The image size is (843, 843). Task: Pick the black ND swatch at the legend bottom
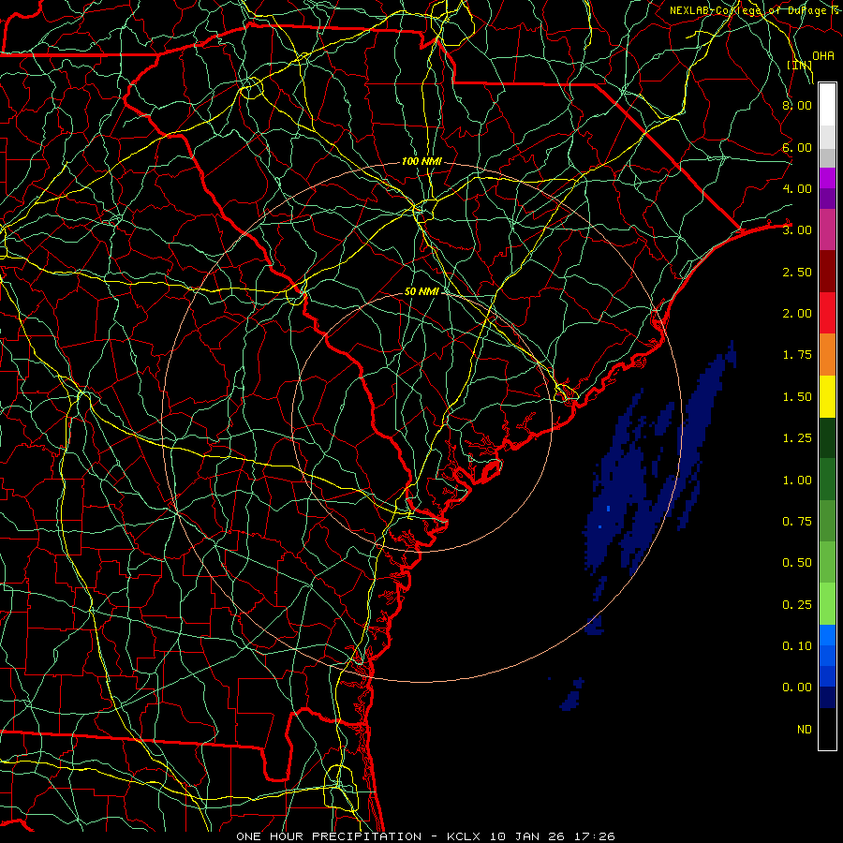click(x=827, y=729)
